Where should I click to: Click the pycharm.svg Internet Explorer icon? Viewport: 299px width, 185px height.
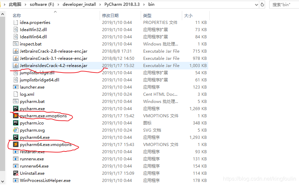coord(16,130)
